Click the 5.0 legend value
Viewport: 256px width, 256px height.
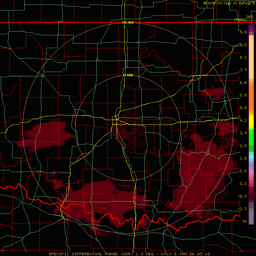(243, 108)
